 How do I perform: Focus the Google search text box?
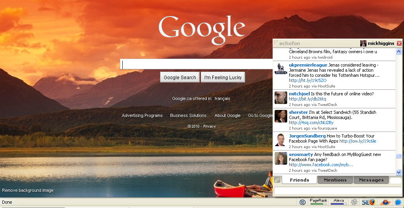(x=197, y=64)
